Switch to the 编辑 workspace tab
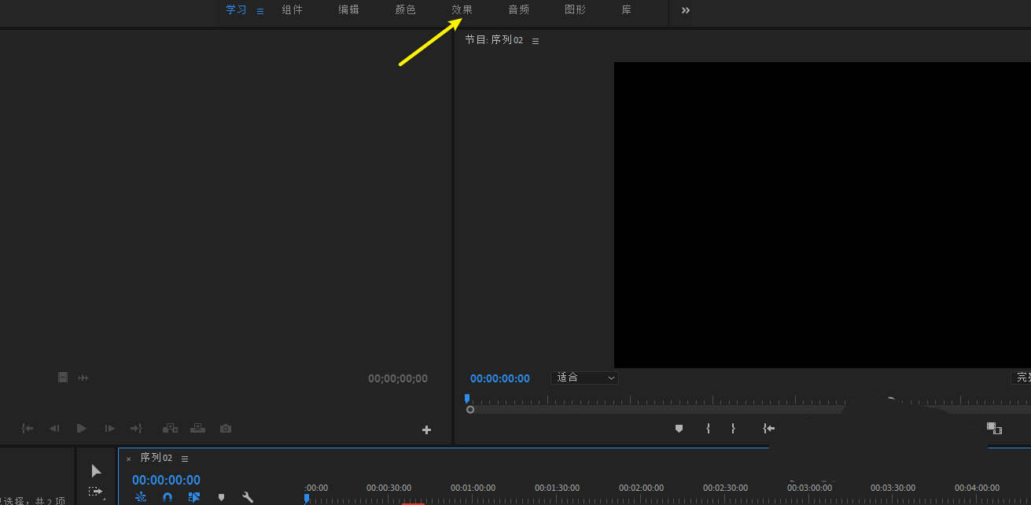This screenshot has width=1031, height=505. [349, 10]
